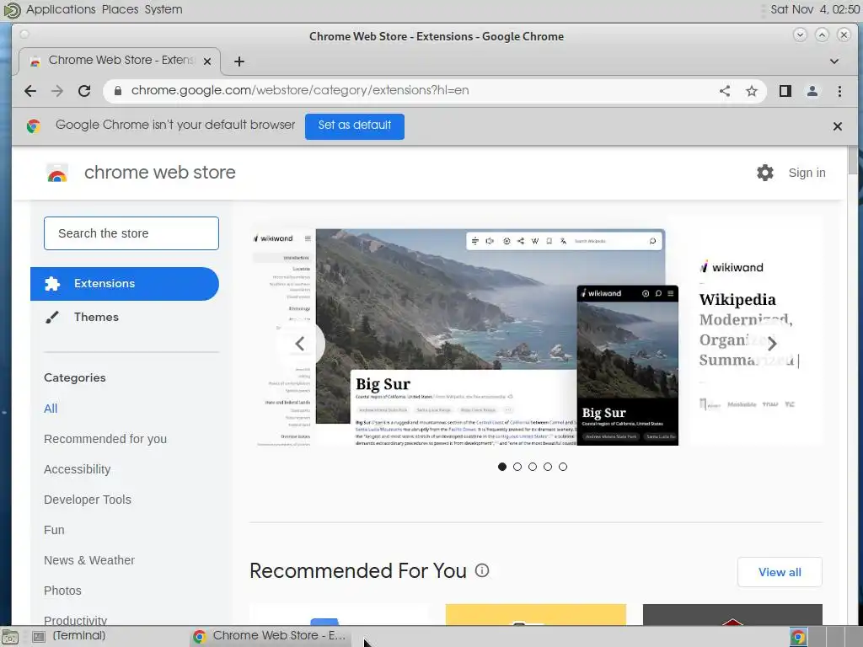Open the Applications menu
Image resolution: width=863 pixels, height=647 pixels.
pyautogui.click(x=61, y=9)
